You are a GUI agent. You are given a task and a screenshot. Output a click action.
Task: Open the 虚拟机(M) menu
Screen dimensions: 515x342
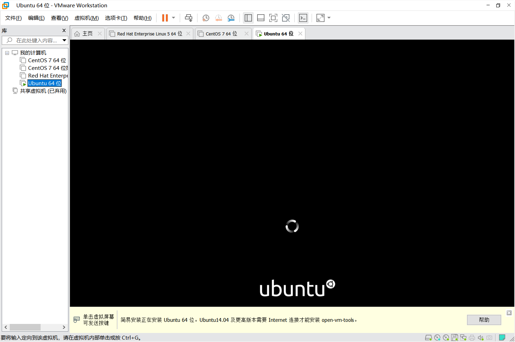click(87, 18)
